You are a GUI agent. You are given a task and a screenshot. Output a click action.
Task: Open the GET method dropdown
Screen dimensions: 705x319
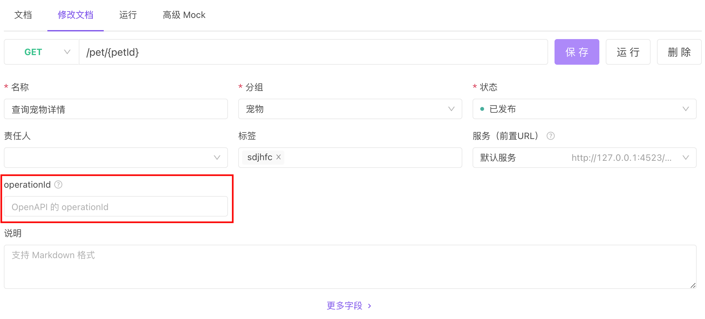pyautogui.click(x=42, y=52)
